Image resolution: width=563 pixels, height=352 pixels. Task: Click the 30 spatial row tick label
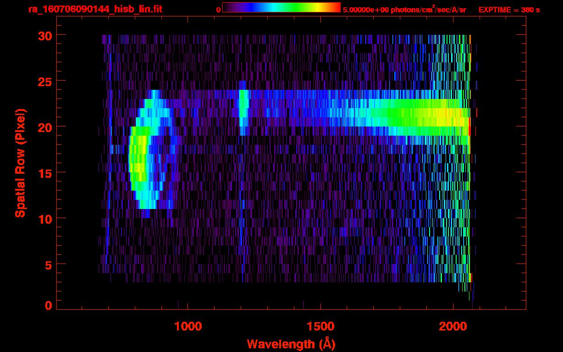pyautogui.click(x=45, y=35)
